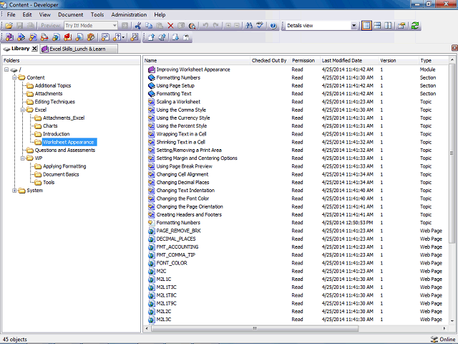Image resolution: width=458 pixels, height=344 pixels.
Task: Click the green Refresh arrows icon
Action: [415, 26]
